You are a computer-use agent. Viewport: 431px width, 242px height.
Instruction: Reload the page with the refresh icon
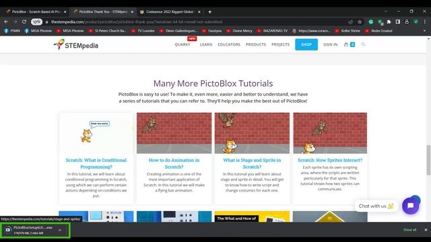click(24, 22)
